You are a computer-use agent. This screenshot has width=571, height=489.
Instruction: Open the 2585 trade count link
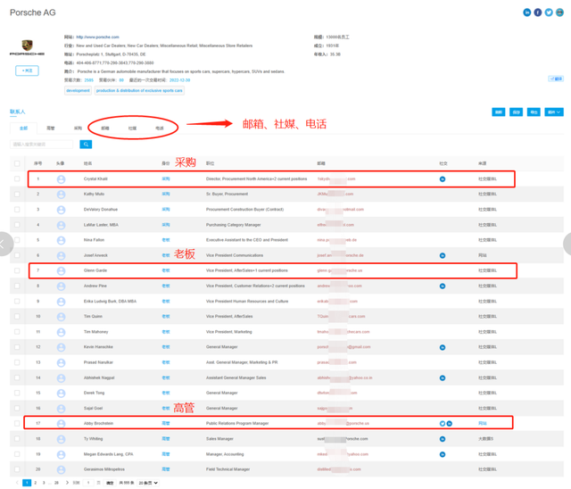click(x=89, y=80)
